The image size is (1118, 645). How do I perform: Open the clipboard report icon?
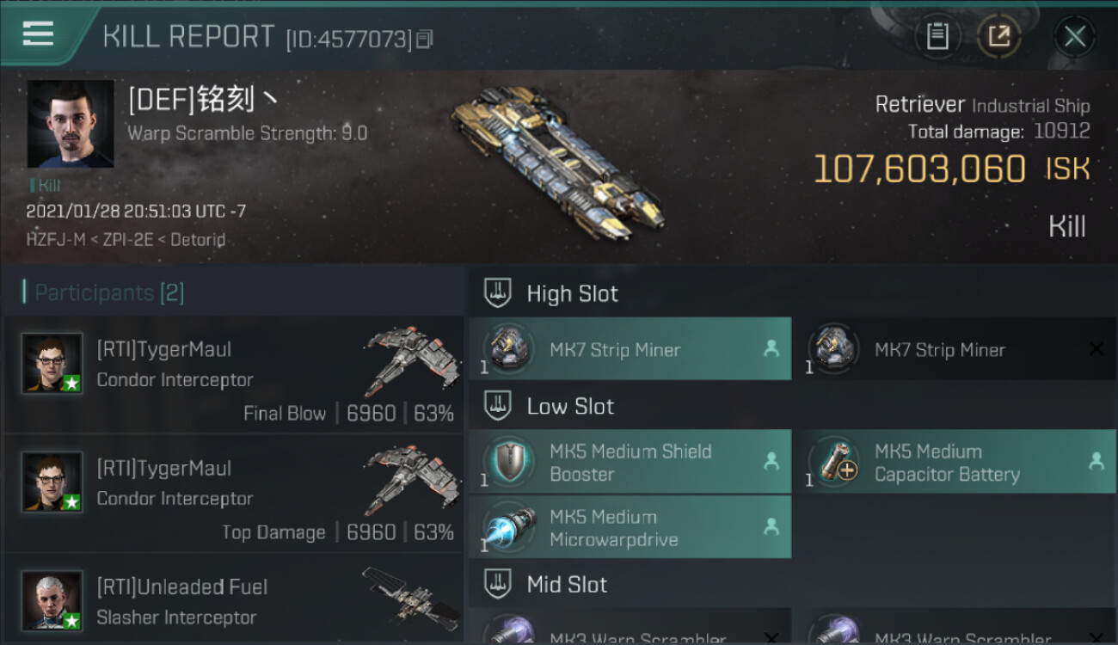[x=937, y=36]
